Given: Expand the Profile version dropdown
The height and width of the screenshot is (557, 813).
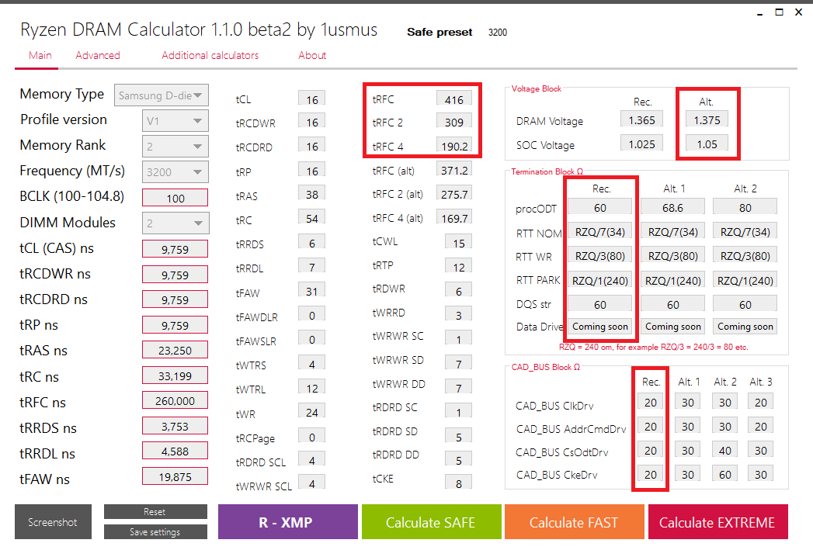Looking at the screenshot, I should 175,121.
